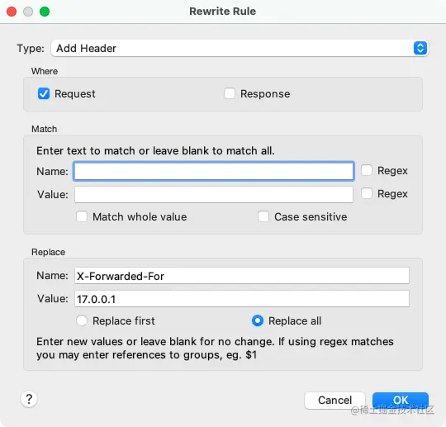Enable the Response checkbox
This screenshot has height=427, width=446.
click(230, 93)
